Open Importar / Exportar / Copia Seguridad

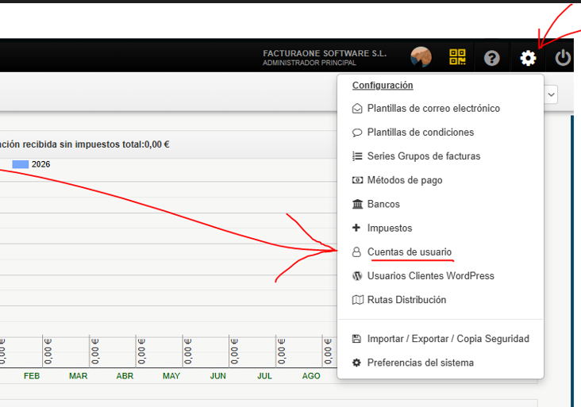point(448,339)
